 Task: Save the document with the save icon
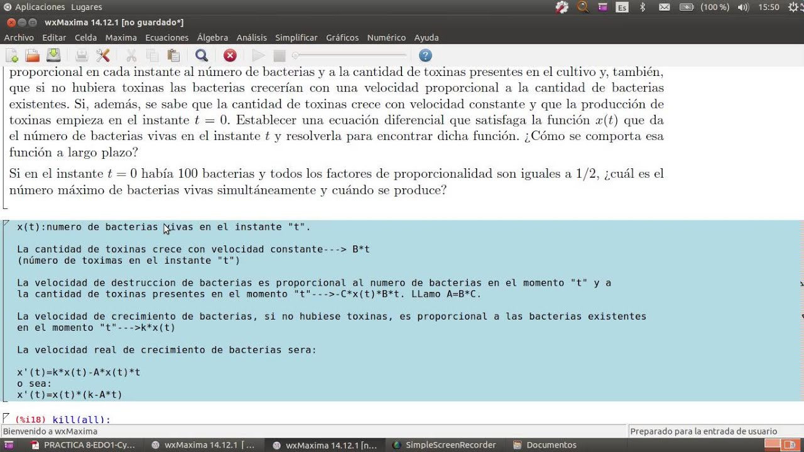pyautogui.click(x=53, y=55)
